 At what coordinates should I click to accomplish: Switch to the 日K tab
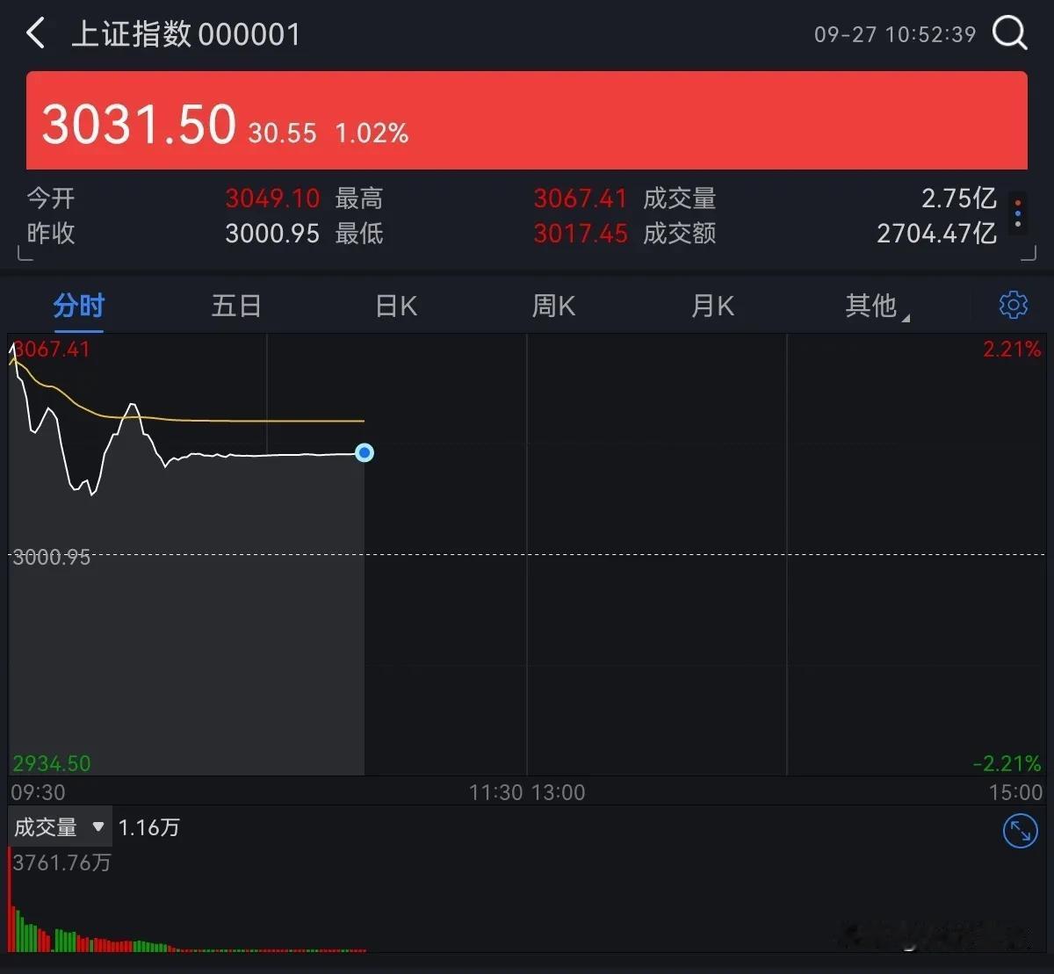(x=396, y=306)
